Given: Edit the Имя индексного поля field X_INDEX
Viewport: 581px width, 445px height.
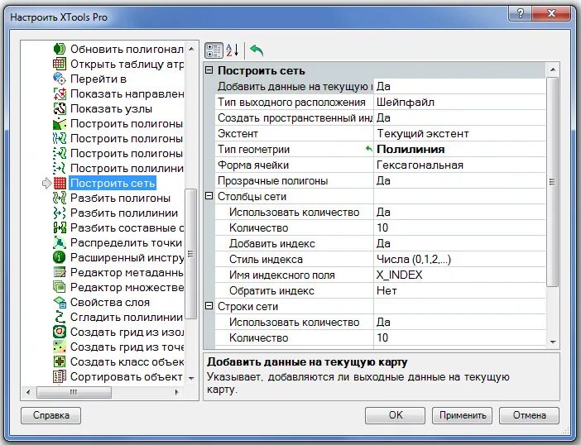Looking at the screenshot, I should [459, 275].
